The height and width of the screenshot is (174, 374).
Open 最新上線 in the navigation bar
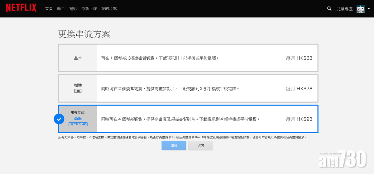(x=89, y=9)
